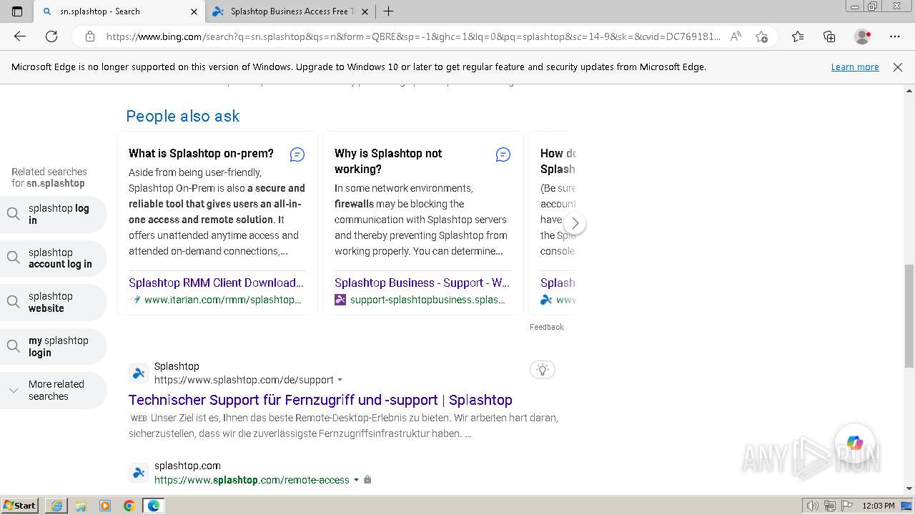Click the volume tray icon
The height and width of the screenshot is (515, 915).
pos(813,506)
